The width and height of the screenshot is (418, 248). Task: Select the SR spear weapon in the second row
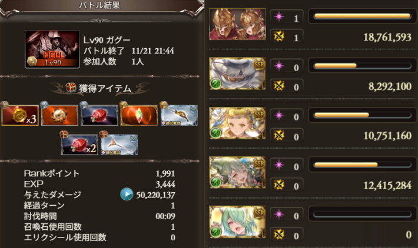click(119, 145)
